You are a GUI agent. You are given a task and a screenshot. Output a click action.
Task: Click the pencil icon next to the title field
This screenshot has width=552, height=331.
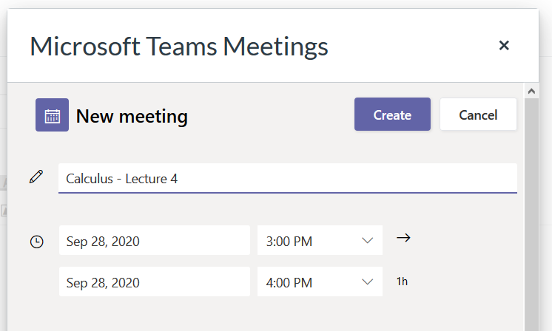(x=36, y=177)
